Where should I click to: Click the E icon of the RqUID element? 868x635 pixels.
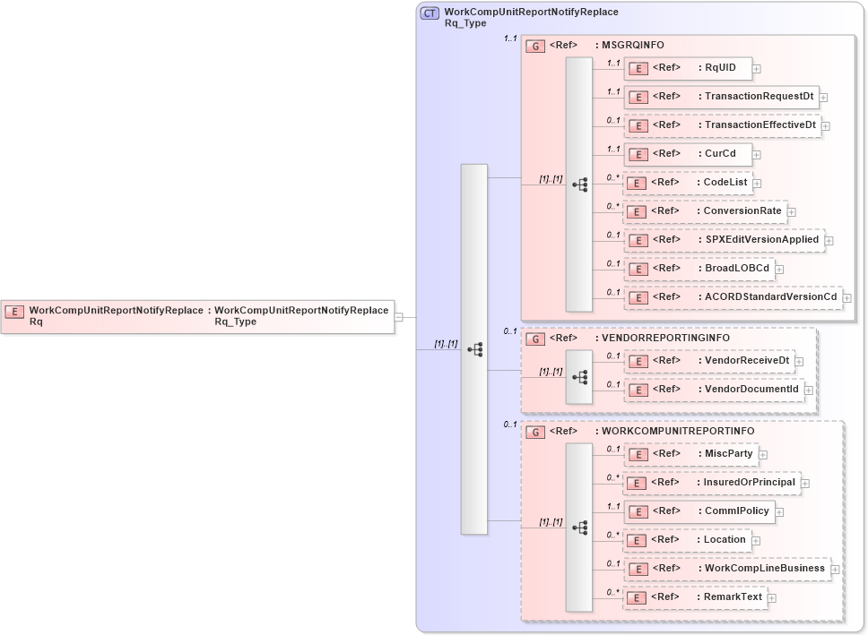pyautogui.click(x=638, y=68)
